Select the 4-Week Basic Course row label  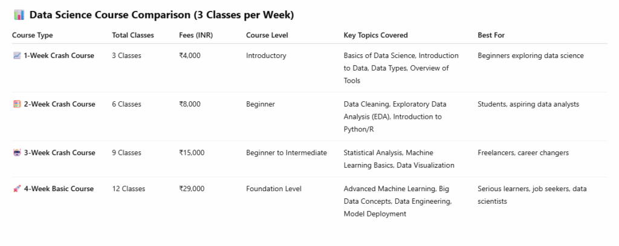point(59,189)
